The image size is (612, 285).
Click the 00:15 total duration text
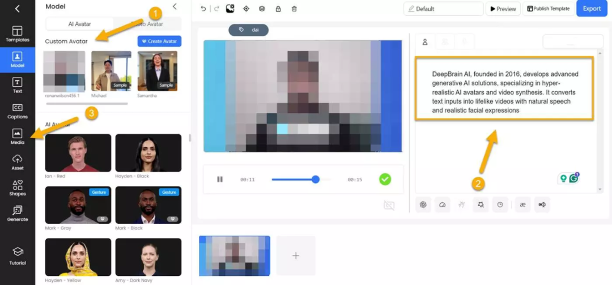point(355,180)
